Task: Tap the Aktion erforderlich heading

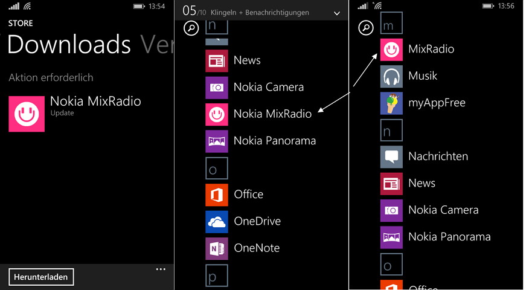Action: [51, 77]
